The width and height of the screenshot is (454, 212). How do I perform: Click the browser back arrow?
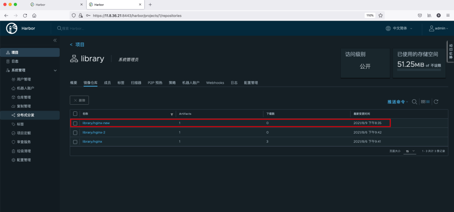[x=6, y=15]
